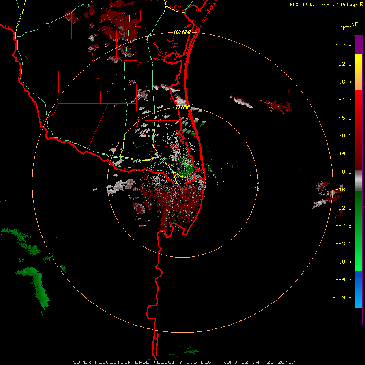Click the -0.9 velocity scale value
Screen dimensions: 365x365
345,172
